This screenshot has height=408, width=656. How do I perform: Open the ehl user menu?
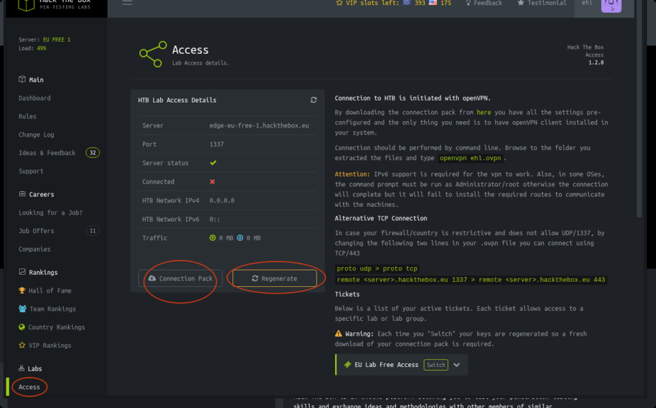click(586, 3)
